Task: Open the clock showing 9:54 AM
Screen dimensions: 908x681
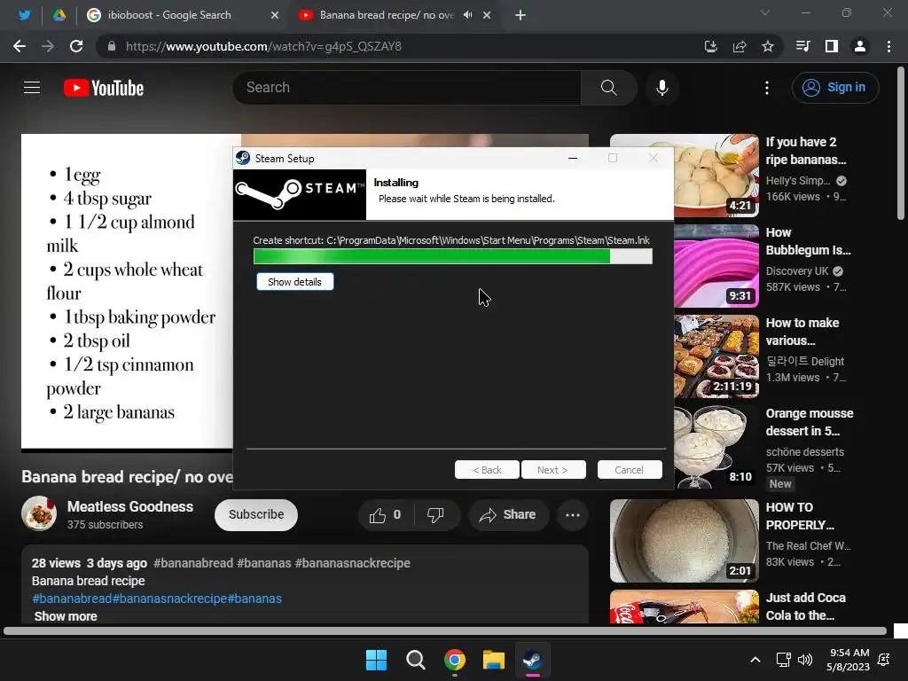Action: click(849, 660)
